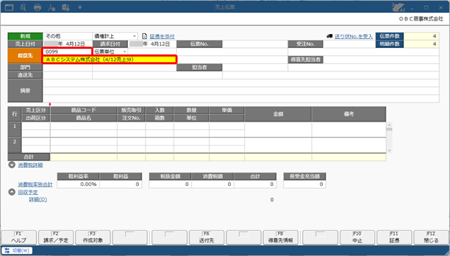Click the 請求日付 date field
This screenshot has width=450, height=256.
point(152,44)
